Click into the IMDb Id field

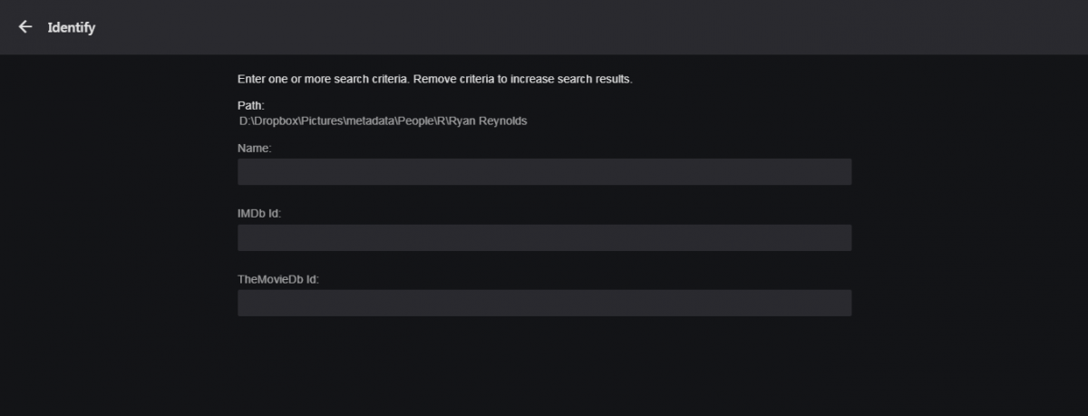pos(544,237)
